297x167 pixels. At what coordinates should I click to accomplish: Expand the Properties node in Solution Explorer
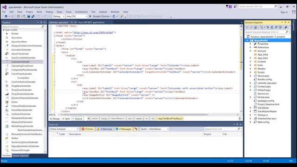coord(250,44)
